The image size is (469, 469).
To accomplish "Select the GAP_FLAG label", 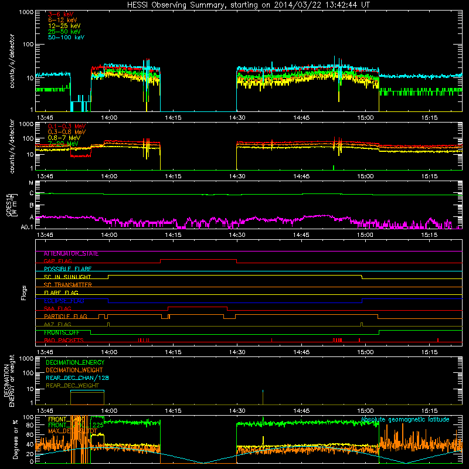I will [57, 261].
